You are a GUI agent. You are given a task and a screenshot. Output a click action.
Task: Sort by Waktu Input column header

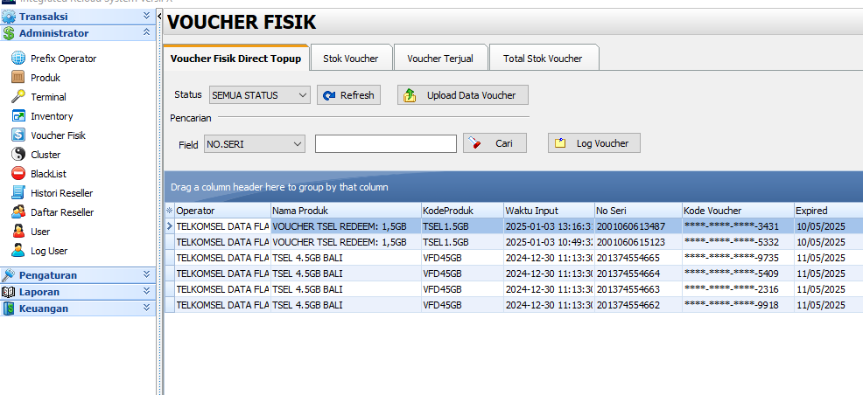[x=549, y=211]
